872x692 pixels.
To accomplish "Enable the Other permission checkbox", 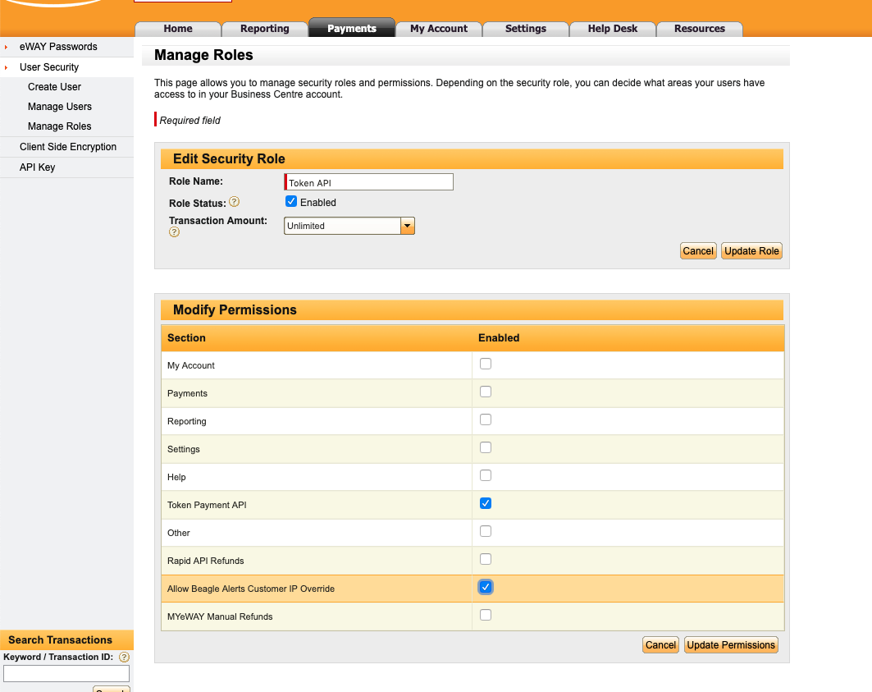I will coord(486,531).
